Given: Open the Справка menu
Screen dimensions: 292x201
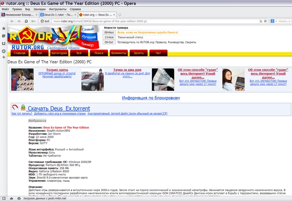Looking at the screenshot, I should [x=75, y=9].
